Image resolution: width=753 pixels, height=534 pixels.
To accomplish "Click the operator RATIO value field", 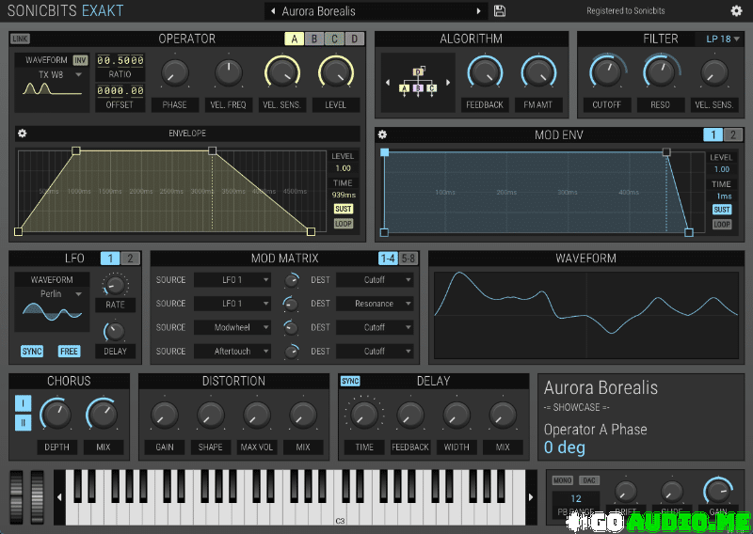I will [120, 60].
